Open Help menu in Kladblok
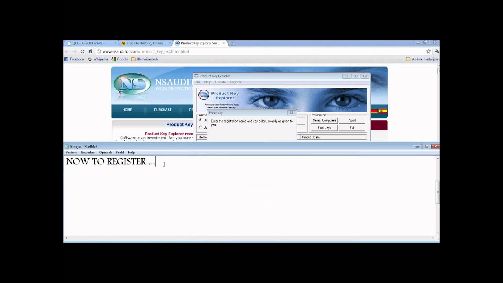The height and width of the screenshot is (283, 503). 131,153
